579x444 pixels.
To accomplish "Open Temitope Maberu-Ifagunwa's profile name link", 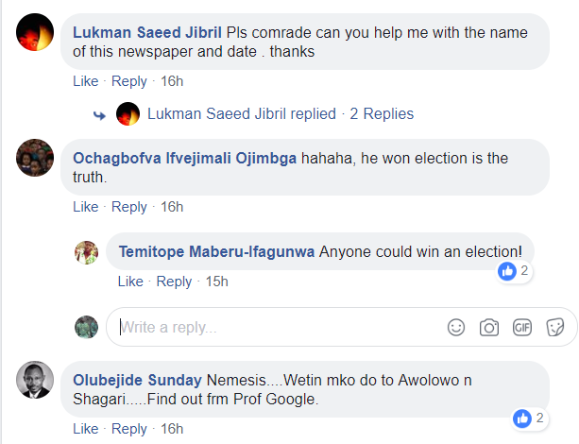I will point(216,252).
